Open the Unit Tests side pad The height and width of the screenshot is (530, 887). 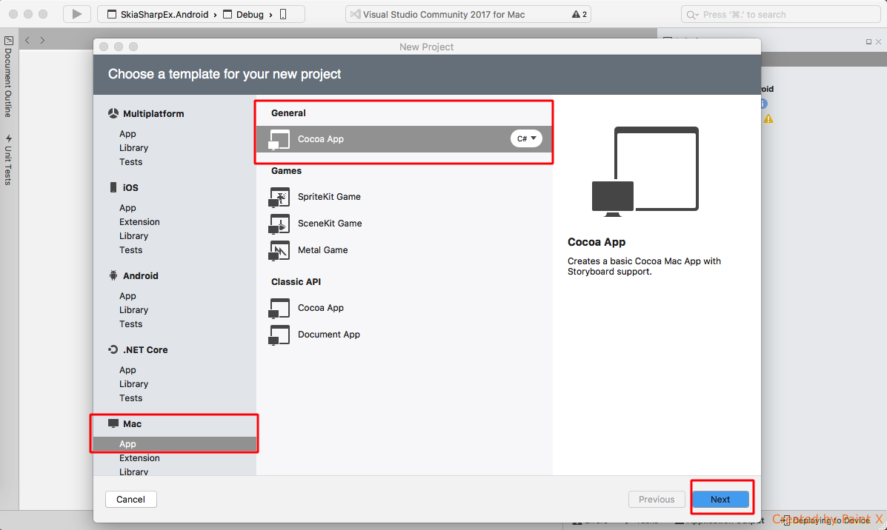(x=8, y=160)
